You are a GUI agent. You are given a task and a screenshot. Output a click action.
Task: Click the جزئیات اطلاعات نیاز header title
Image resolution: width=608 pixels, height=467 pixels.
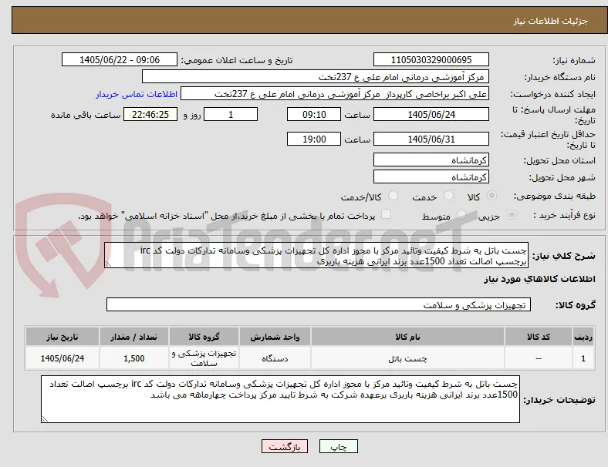pos(551,21)
